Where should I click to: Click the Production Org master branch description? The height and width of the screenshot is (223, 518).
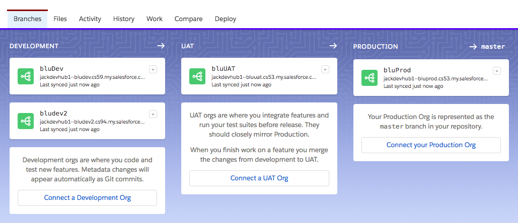pos(431,122)
